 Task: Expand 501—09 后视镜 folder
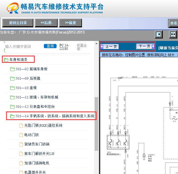pyautogui.click(x=28, y=78)
